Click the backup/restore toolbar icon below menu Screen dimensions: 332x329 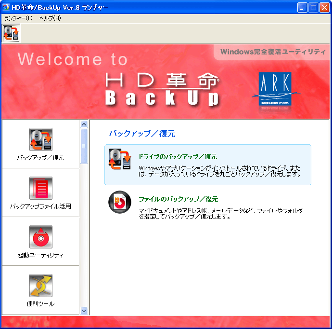[x=11, y=33]
